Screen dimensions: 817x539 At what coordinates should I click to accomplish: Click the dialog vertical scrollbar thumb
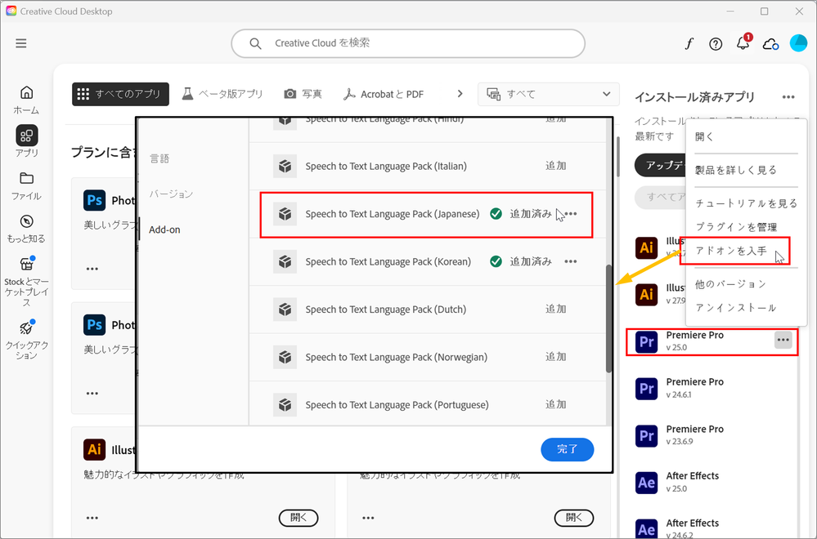tap(608, 319)
